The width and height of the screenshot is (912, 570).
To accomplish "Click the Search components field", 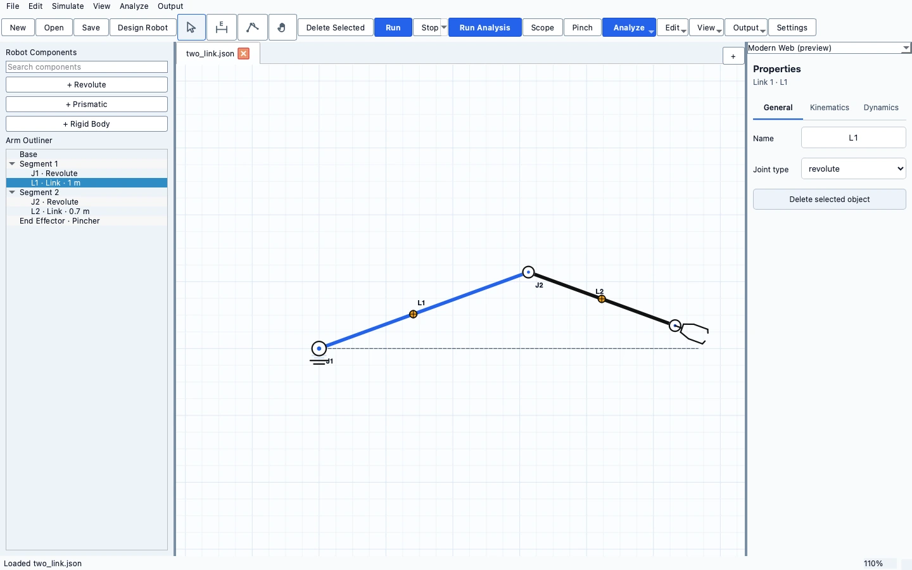I will (x=87, y=67).
